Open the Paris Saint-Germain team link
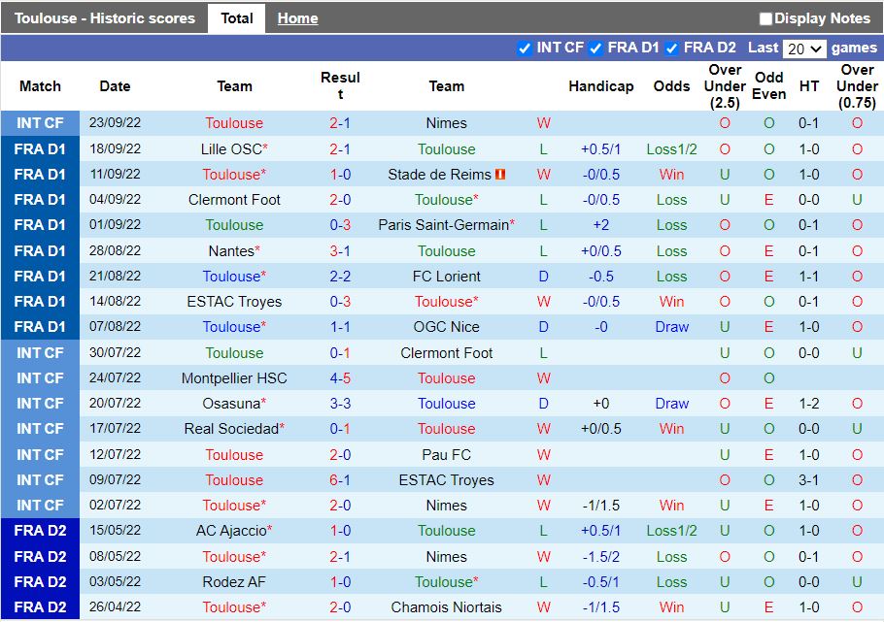Screen dimensions: 884x622 tap(443, 225)
